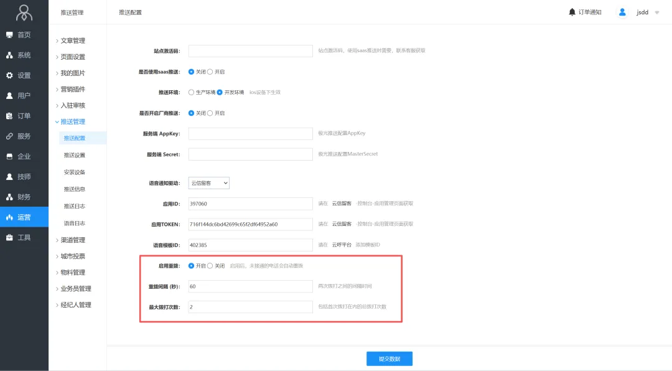Click the 订单通知 bell icon

coord(572,12)
